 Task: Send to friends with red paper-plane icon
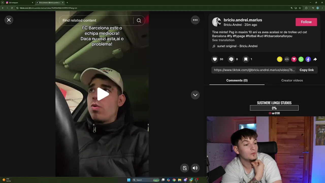294,59
